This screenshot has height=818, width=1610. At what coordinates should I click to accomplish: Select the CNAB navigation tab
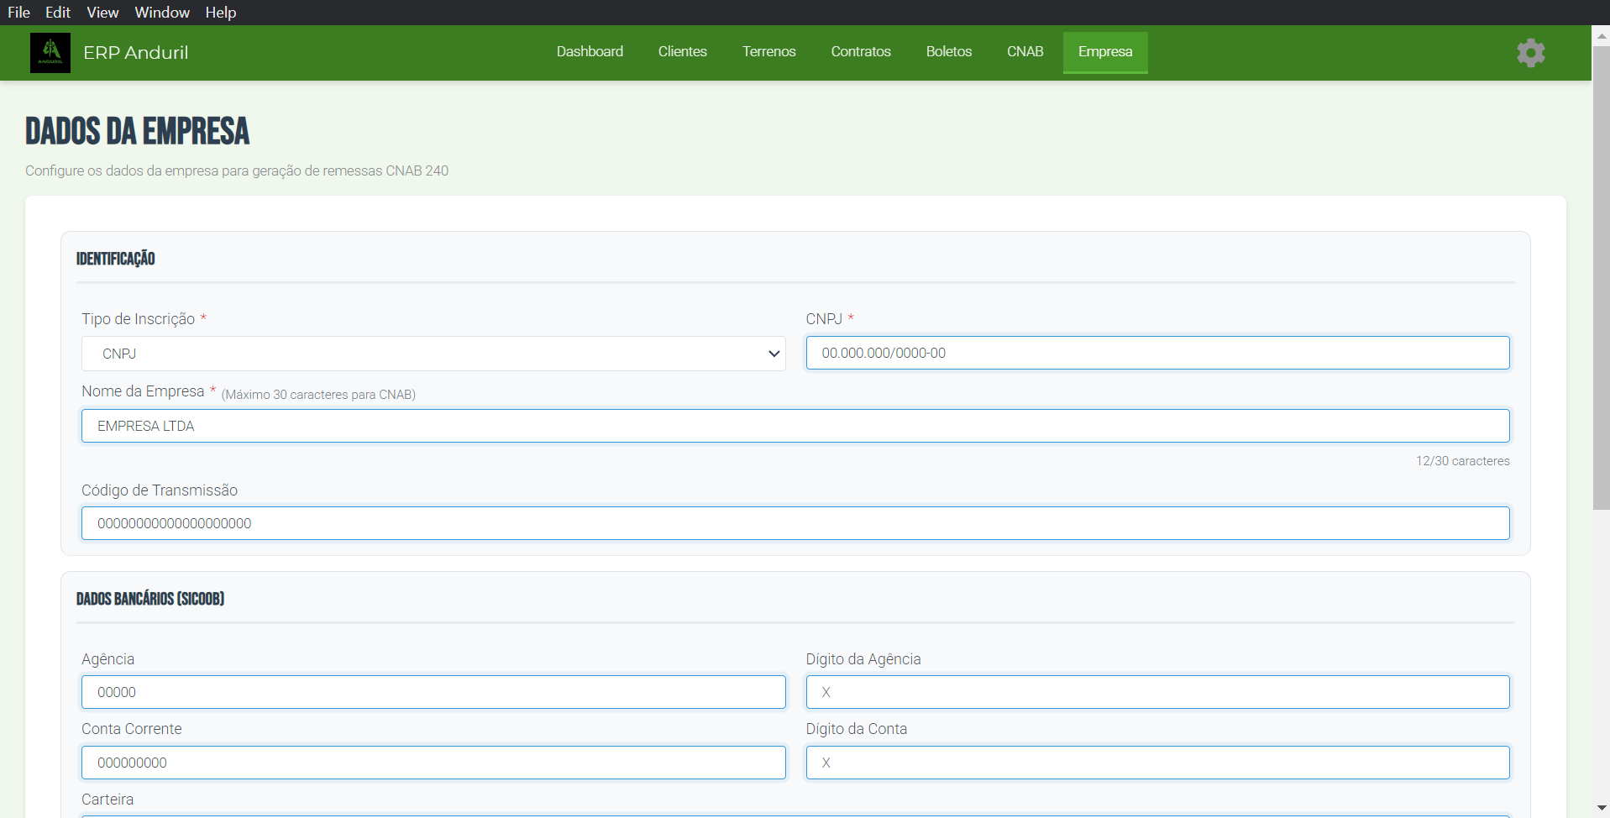click(x=1025, y=52)
